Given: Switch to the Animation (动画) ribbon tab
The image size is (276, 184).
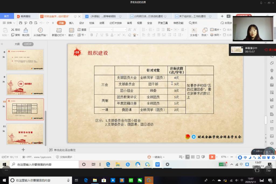Looking at the screenshot, I should tap(102, 23).
